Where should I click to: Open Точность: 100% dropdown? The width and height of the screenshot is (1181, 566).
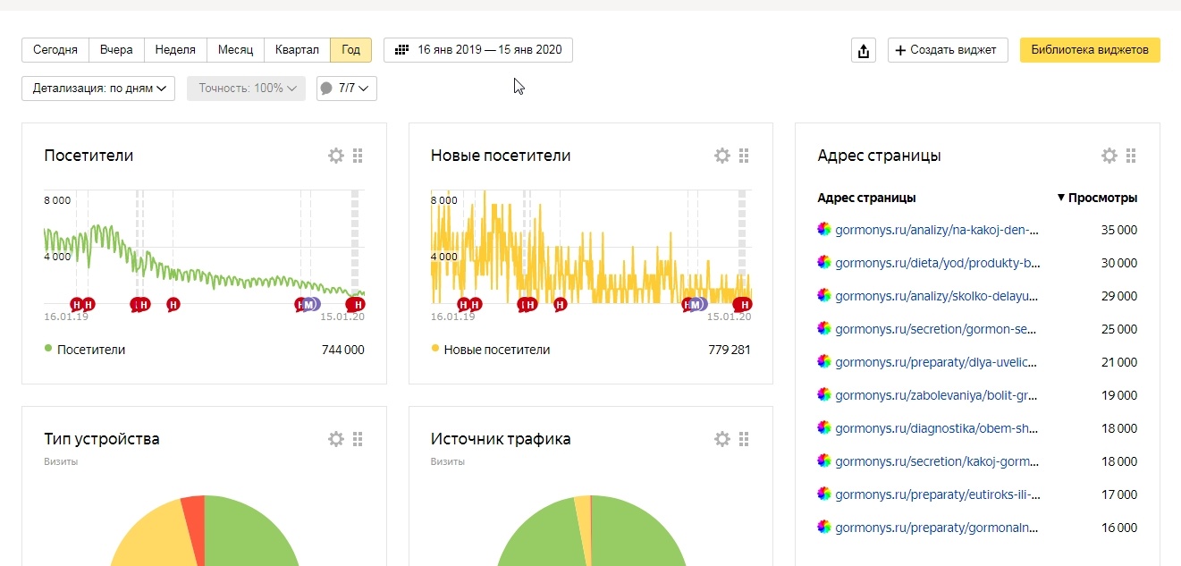coord(246,89)
